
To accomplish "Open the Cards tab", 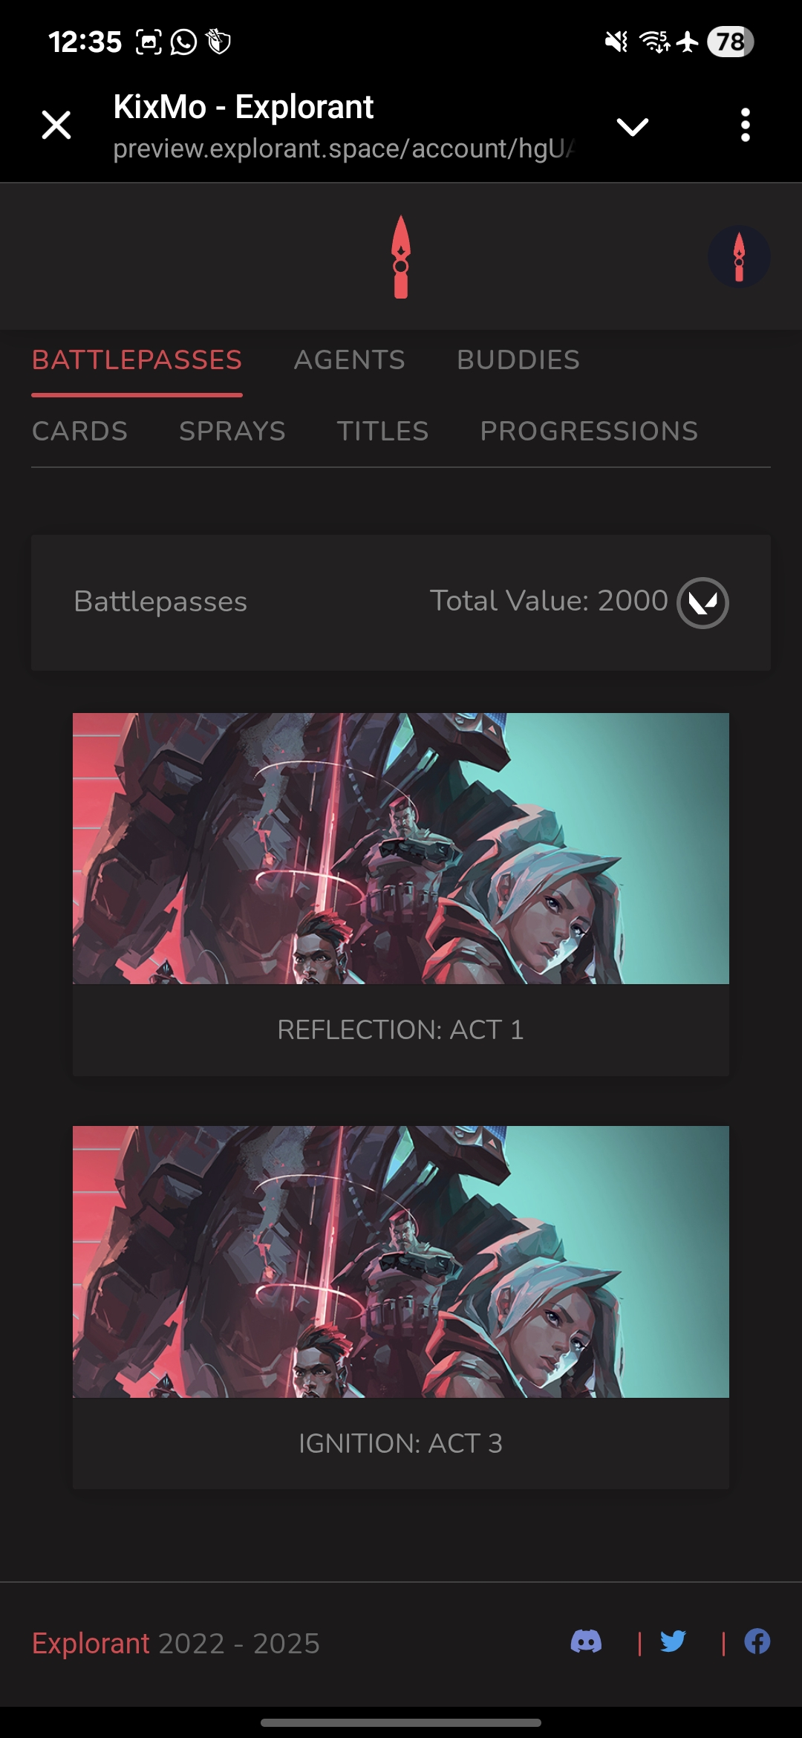I will [80, 432].
